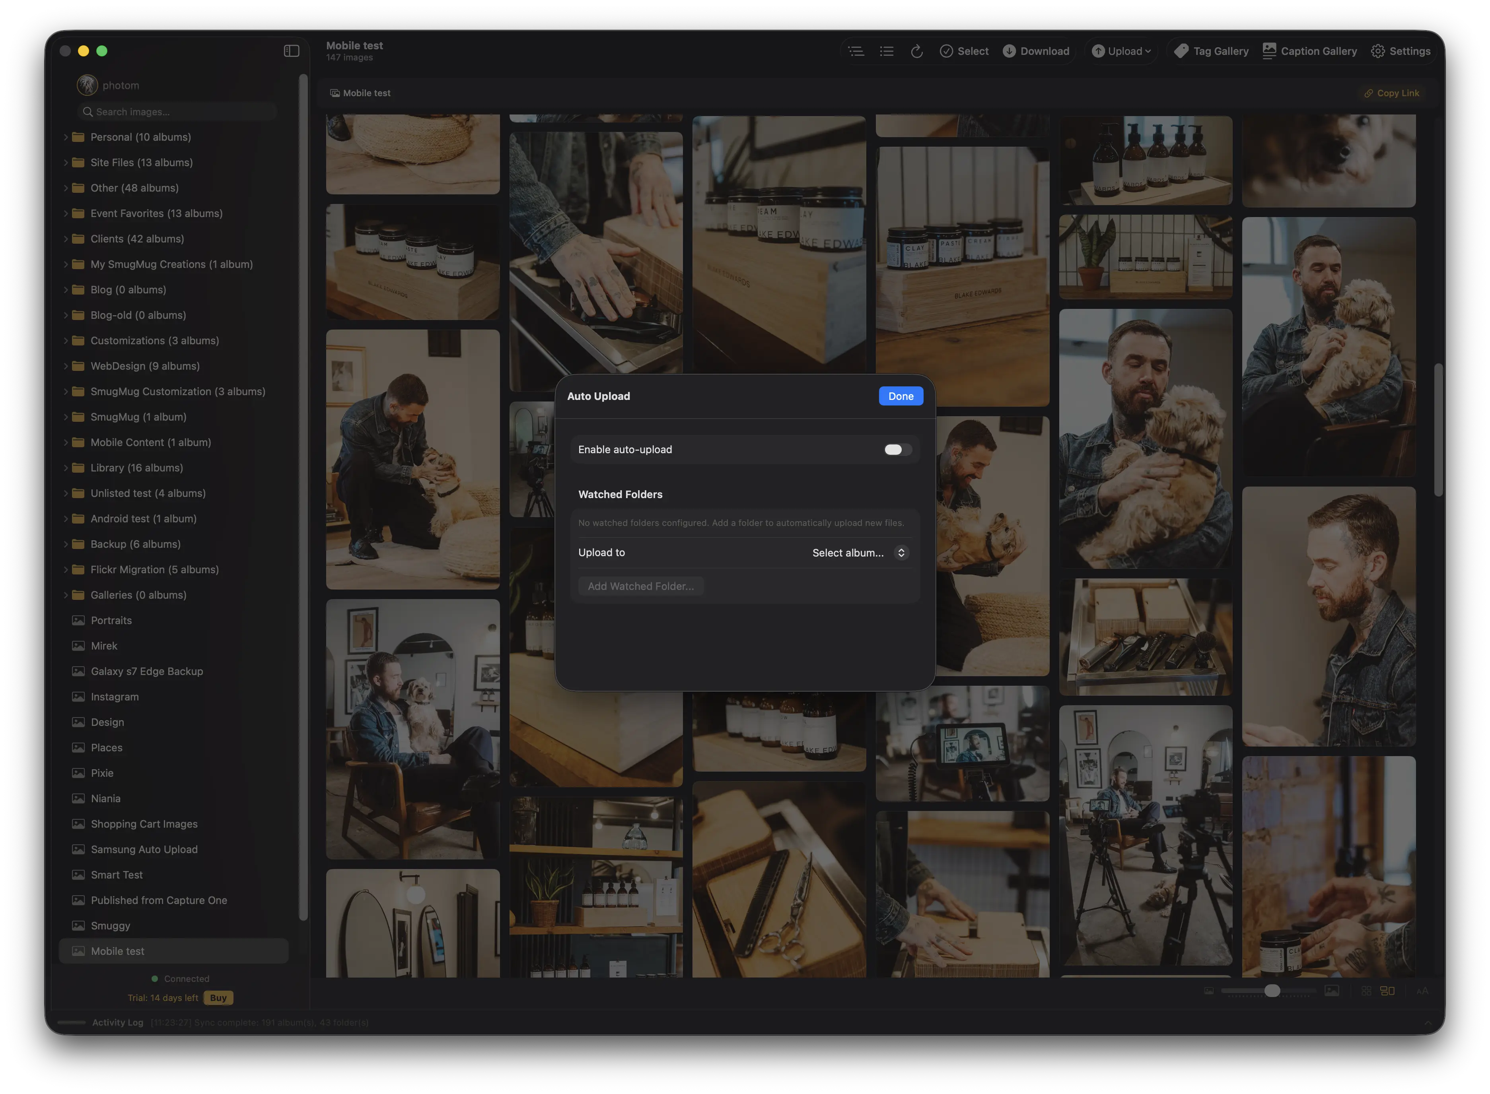Click the refresh icon in toolbar

pyautogui.click(x=916, y=51)
